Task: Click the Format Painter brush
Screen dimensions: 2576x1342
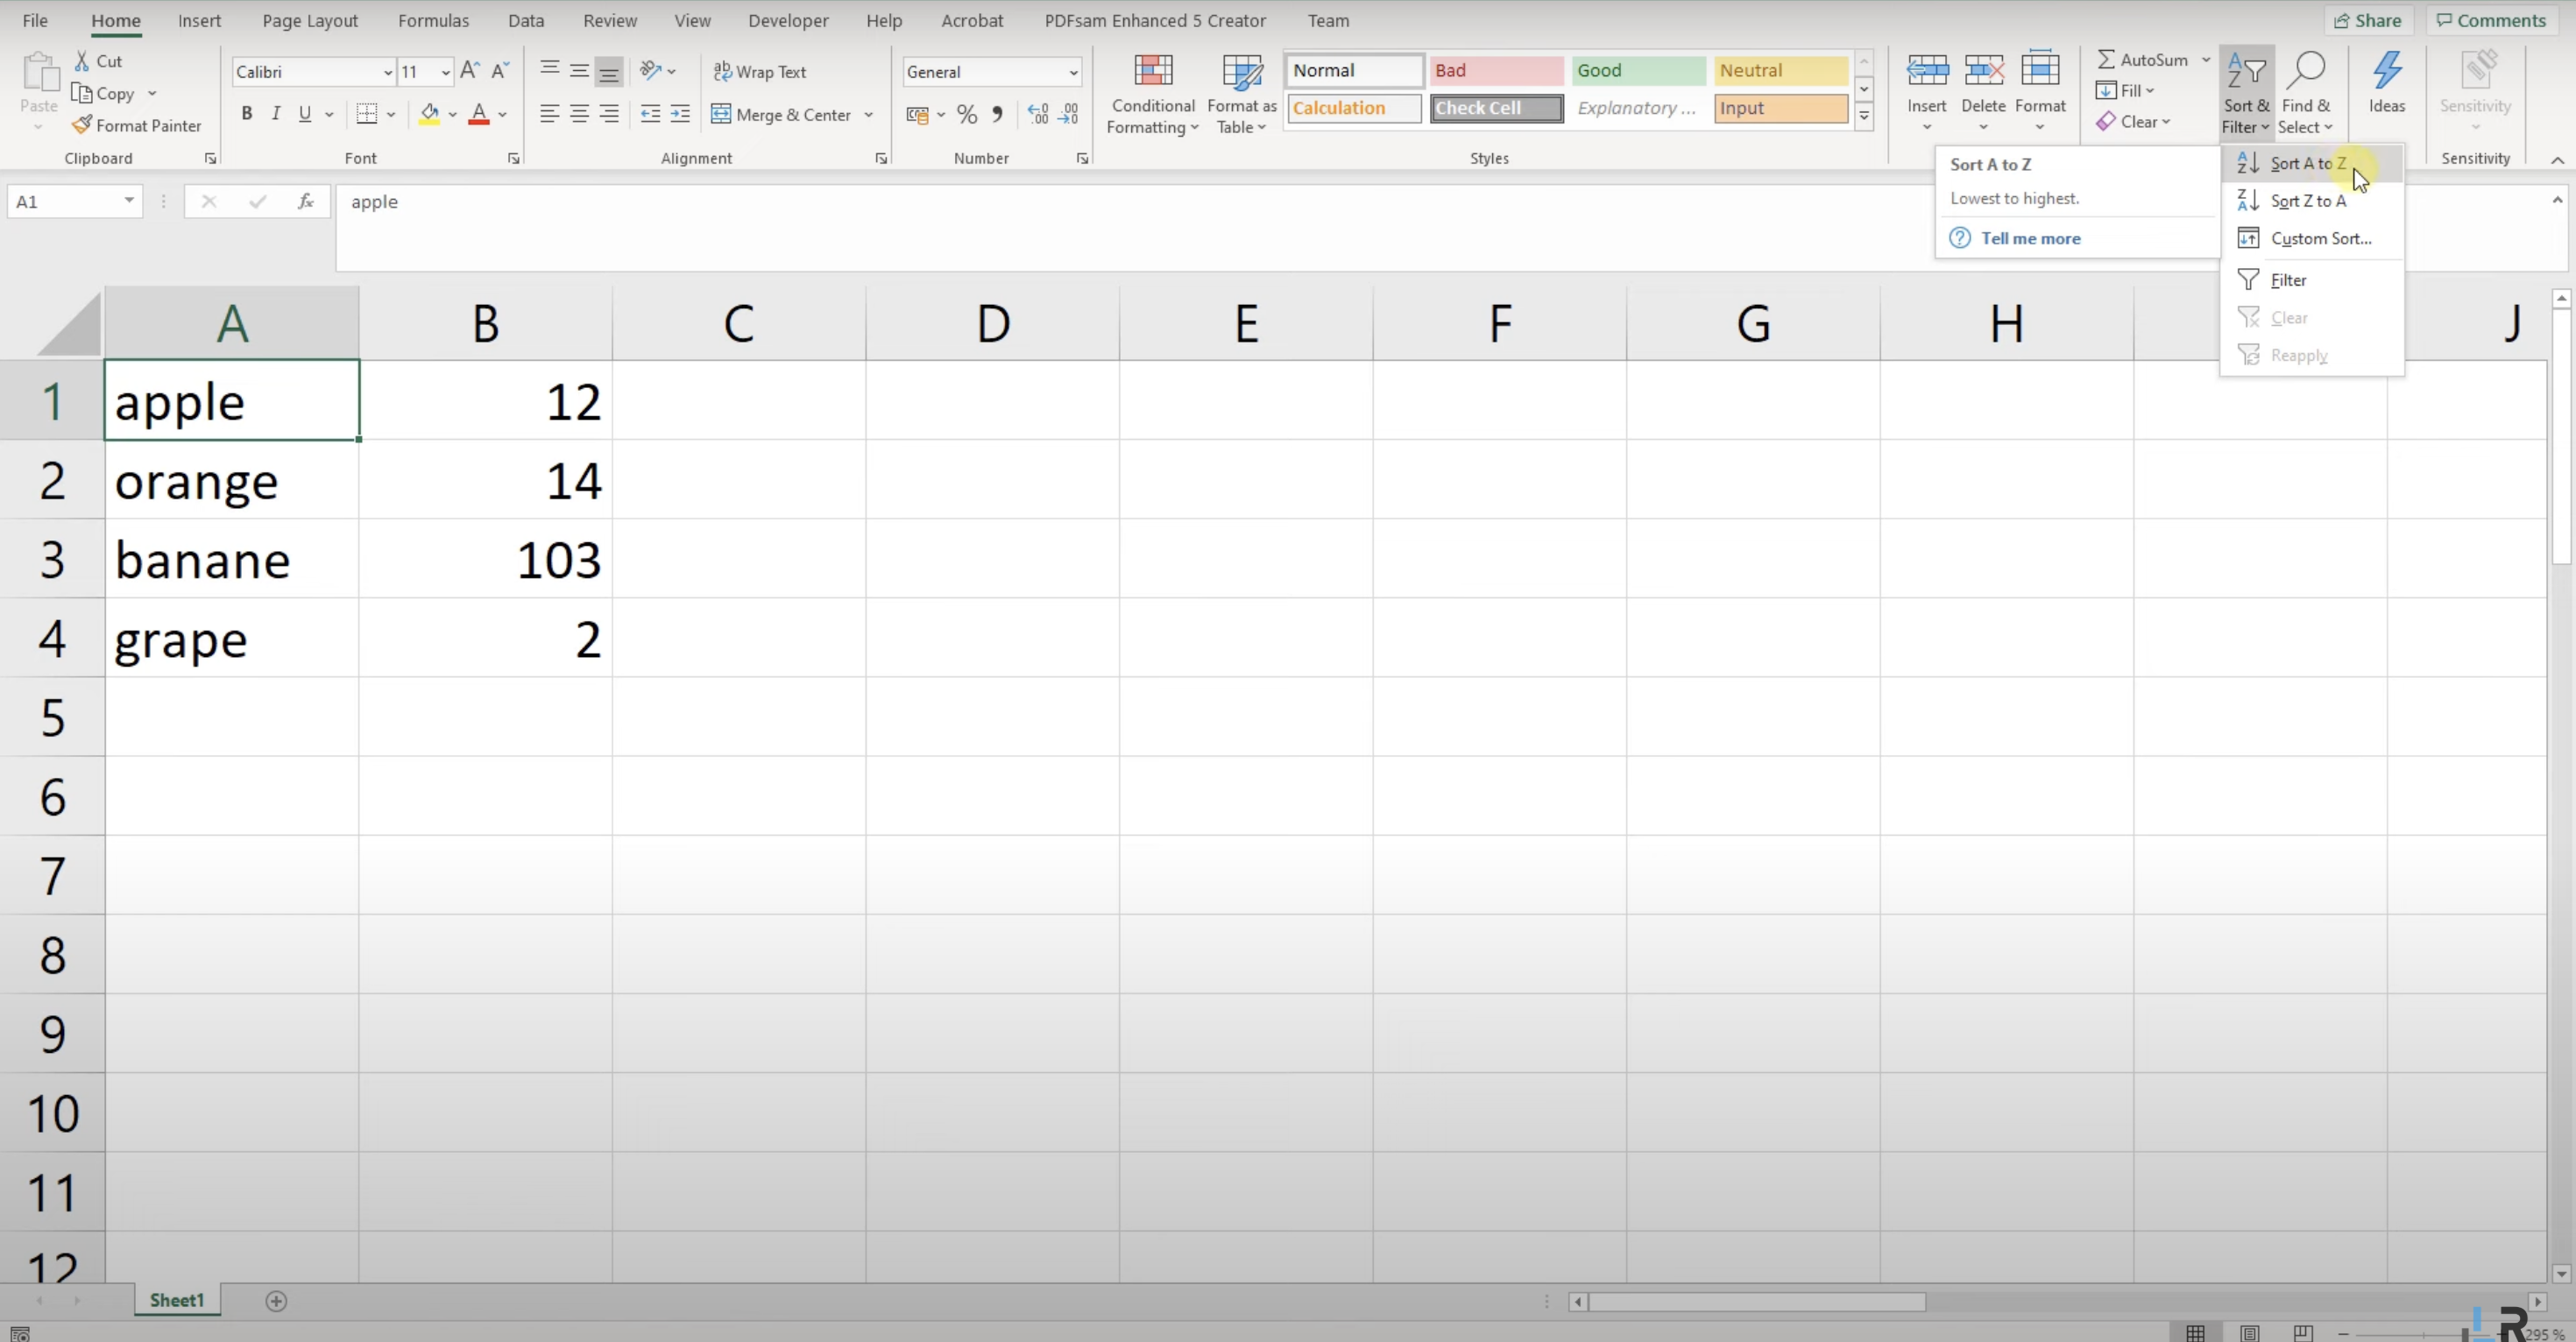Action: click(82, 125)
